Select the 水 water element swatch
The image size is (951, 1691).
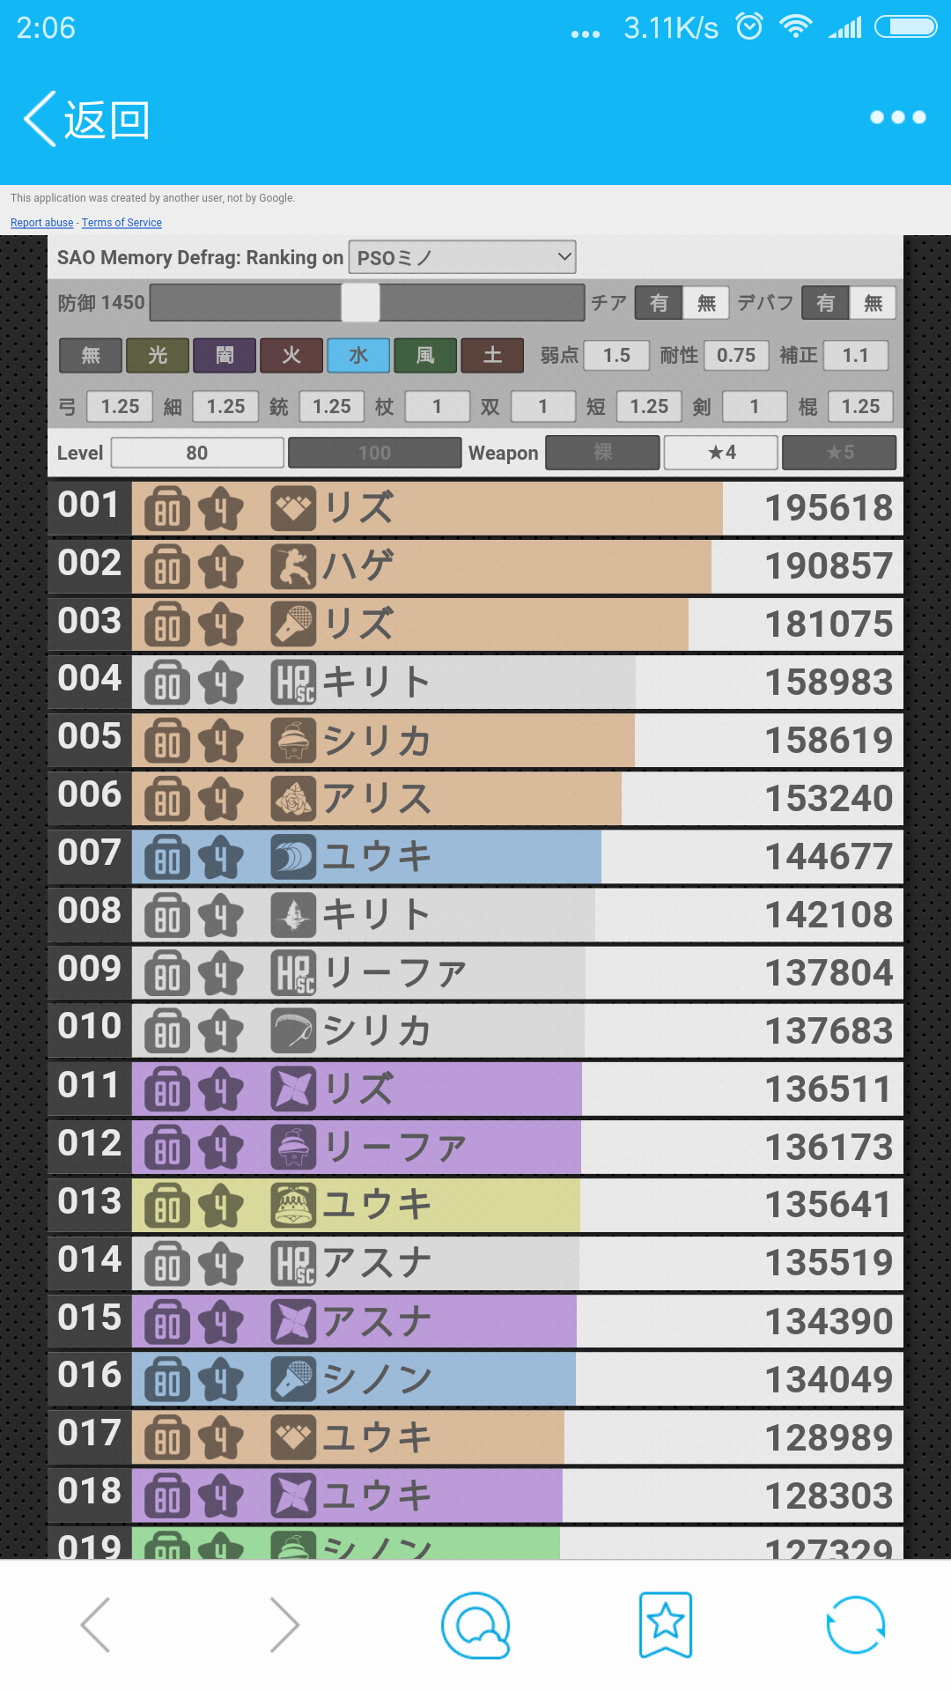tap(358, 355)
